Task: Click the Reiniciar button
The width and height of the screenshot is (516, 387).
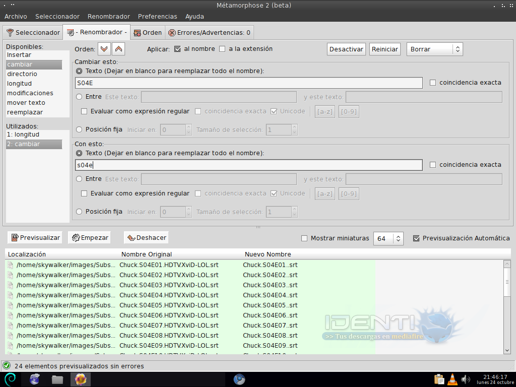Action: 384,49
